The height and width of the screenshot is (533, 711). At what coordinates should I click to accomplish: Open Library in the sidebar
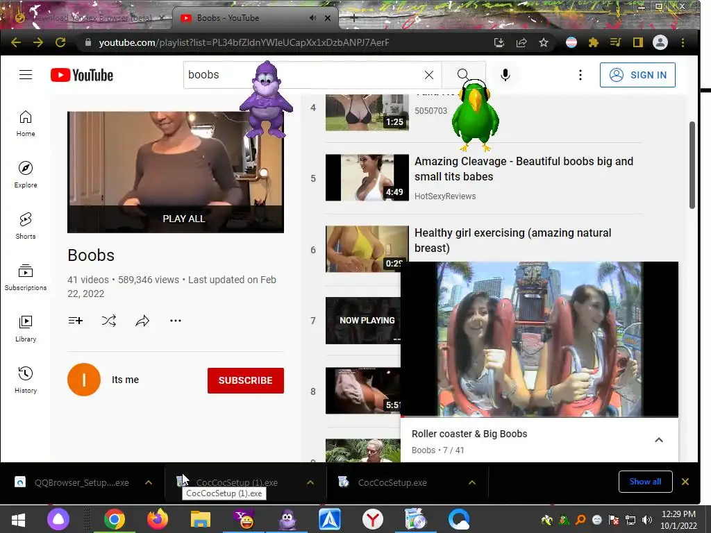click(x=26, y=328)
